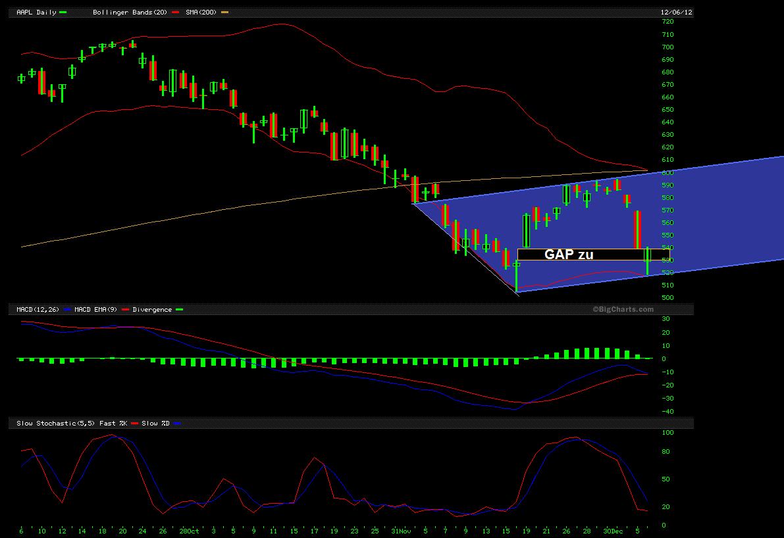The image size is (784, 538).
Task: Click the 720 price axis label
Action: tap(667, 22)
